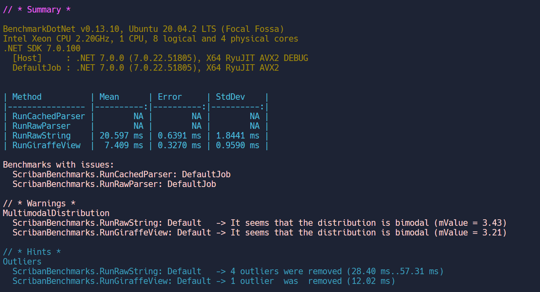Screen dimensions: 540x292
Task: Select RunCachedParser in the results table
Action: pyautogui.click(x=48, y=116)
